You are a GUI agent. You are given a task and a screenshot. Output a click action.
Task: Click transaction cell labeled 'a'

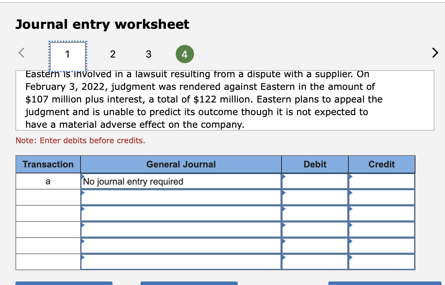pyautogui.click(x=48, y=181)
